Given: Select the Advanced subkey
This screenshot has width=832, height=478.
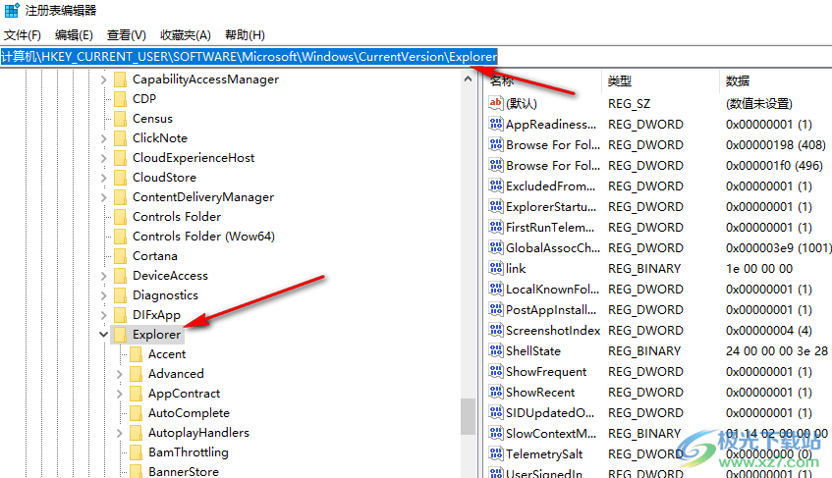Looking at the screenshot, I should 176,374.
